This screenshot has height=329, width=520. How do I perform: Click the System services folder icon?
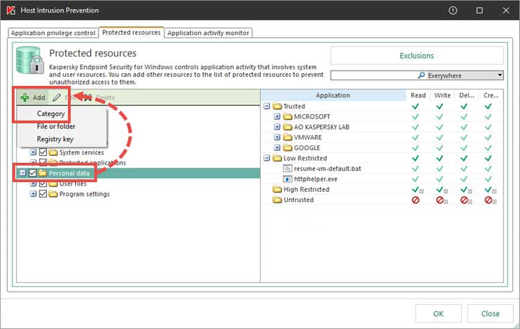coord(53,152)
